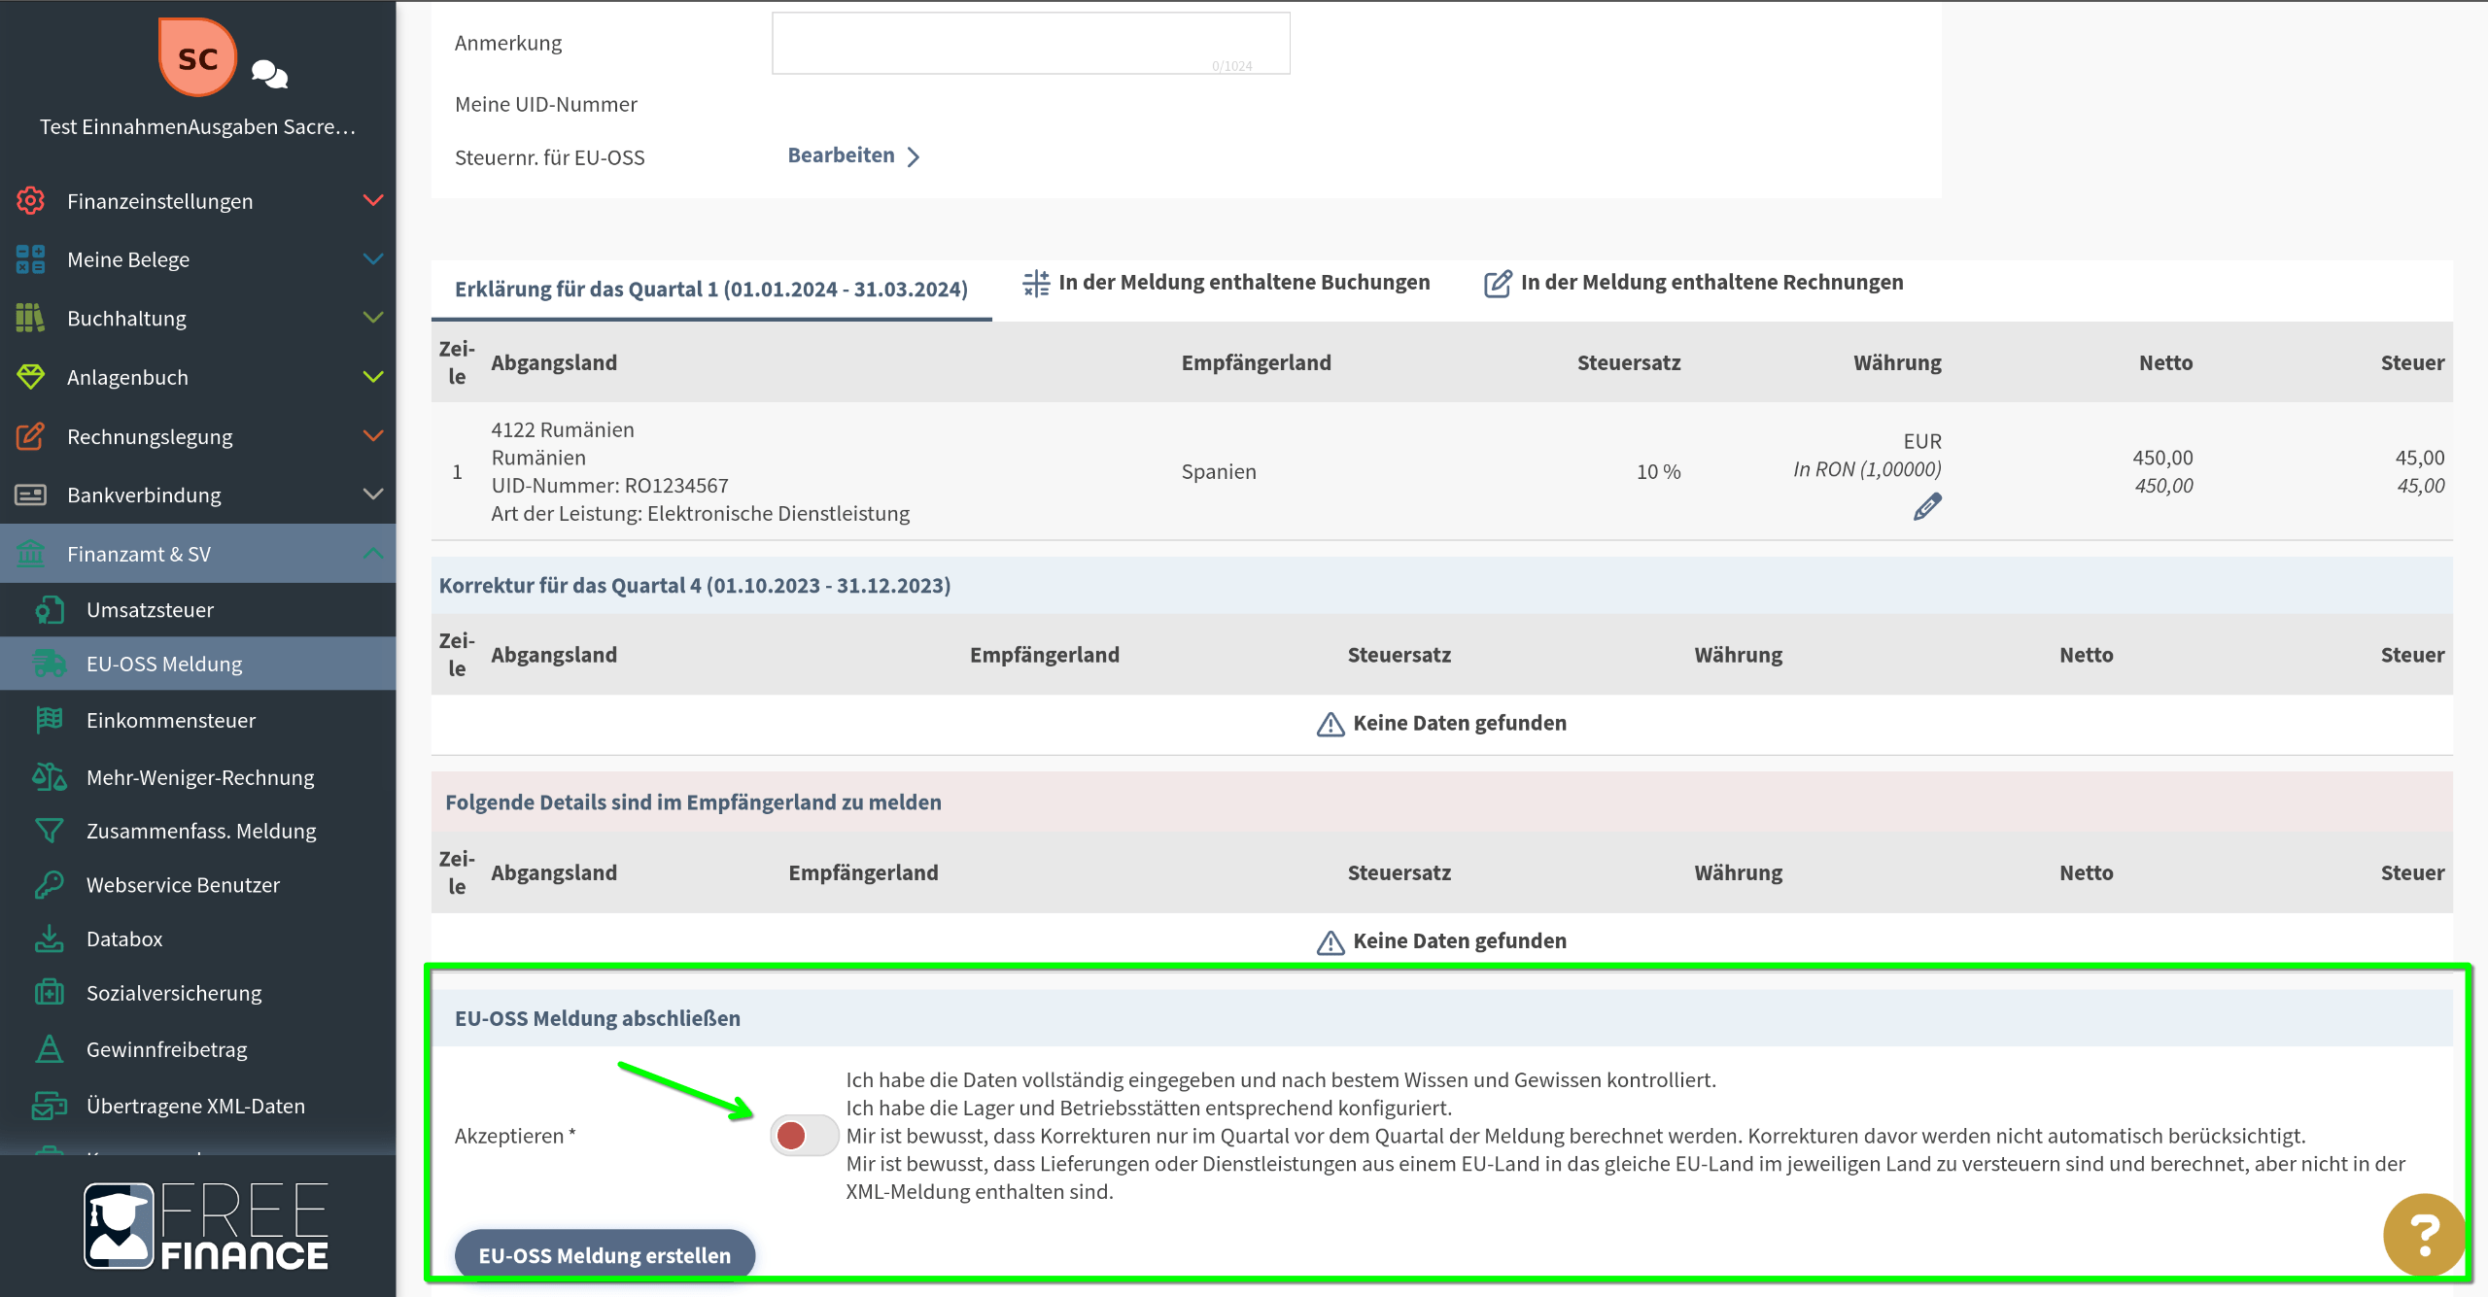2488x1297 pixels.
Task: Open Umsatzsteuer in the sidebar
Action: tap(150, 609)
